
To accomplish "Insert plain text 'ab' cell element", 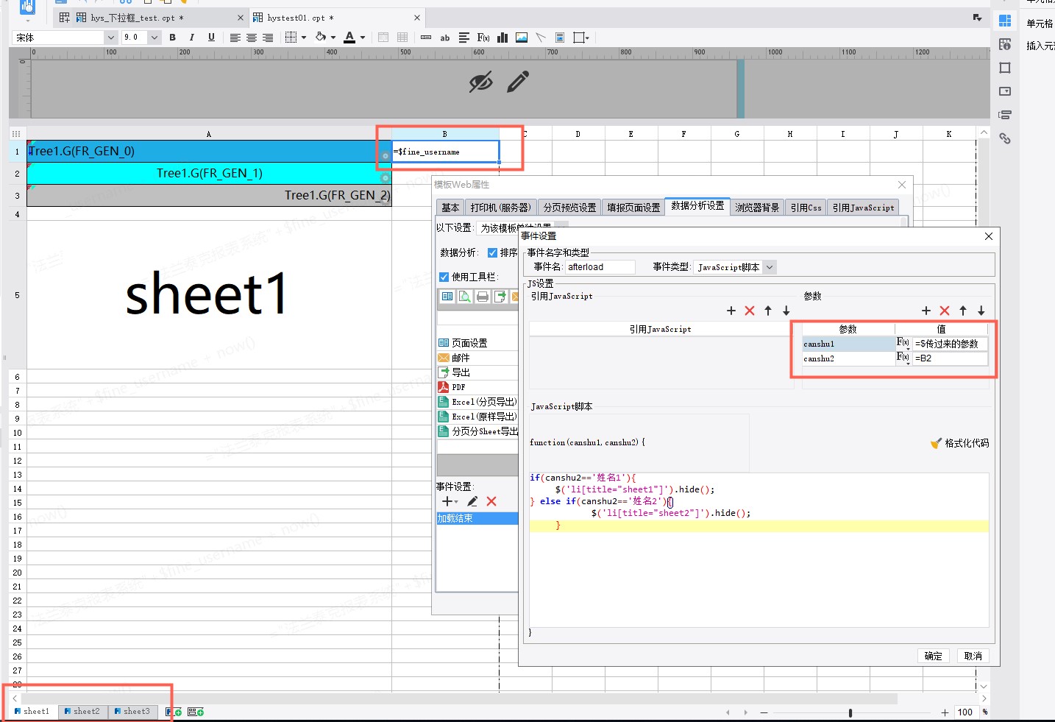I will 445,38.
